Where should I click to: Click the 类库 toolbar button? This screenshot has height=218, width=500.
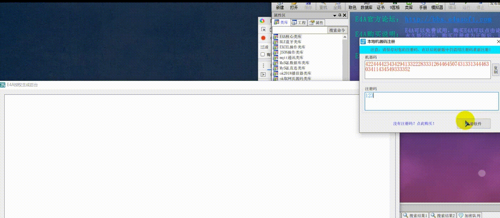coord(409,5)
